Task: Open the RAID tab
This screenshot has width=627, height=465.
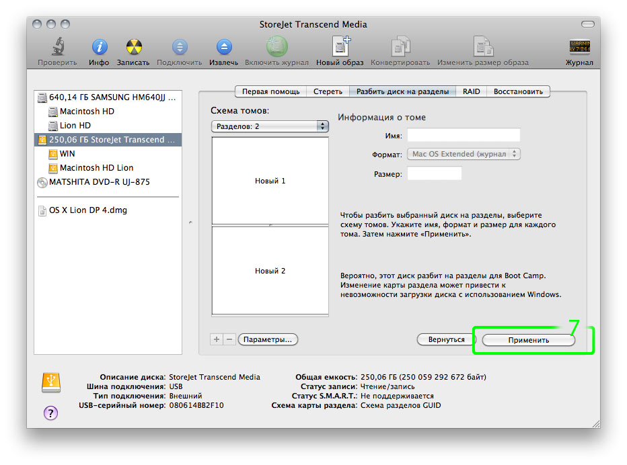Action: [471, 91]
